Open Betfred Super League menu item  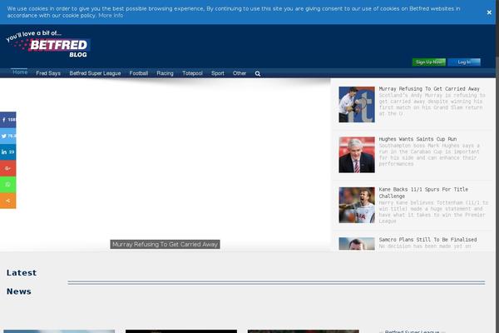[95, 73]
